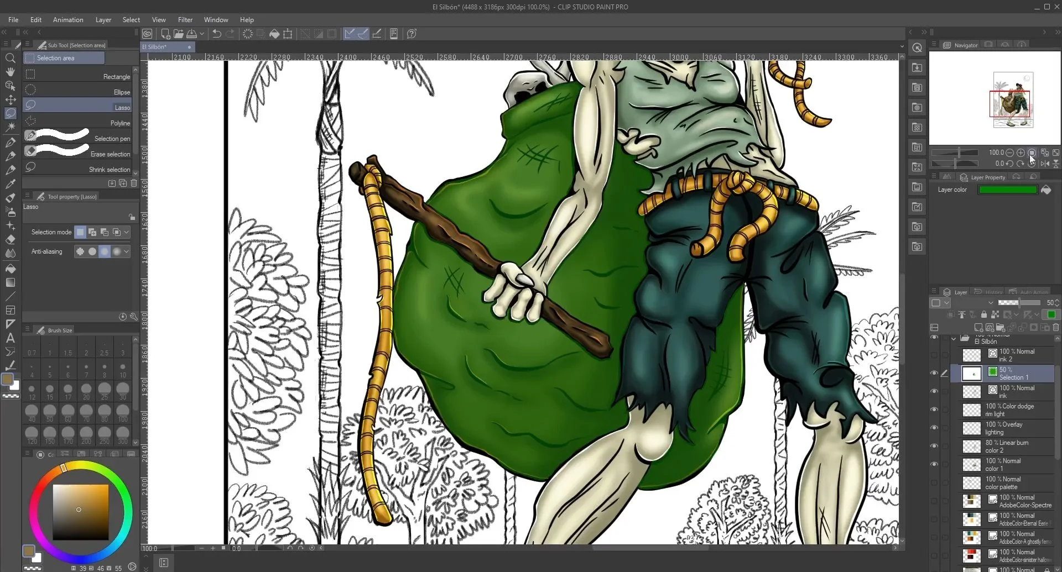Select the Gradient tool
The height and width of the screenshot is (572, 1062).
pyautogui.click(x=10, y=282)
